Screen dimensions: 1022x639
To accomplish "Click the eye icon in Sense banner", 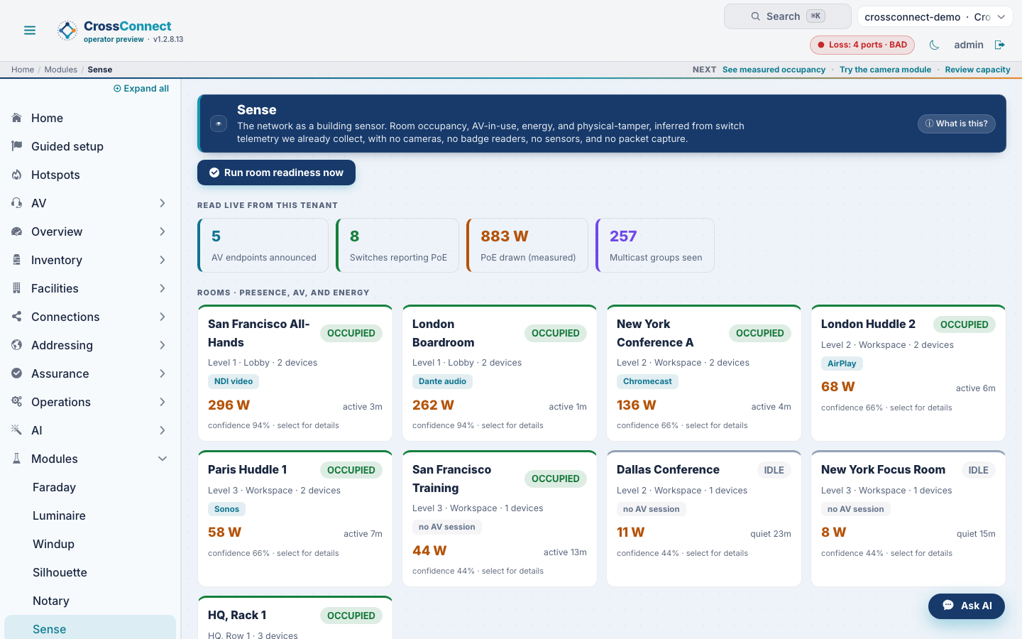I will point(219,124).
